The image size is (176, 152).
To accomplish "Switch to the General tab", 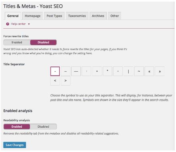I will tap(13, 16).
